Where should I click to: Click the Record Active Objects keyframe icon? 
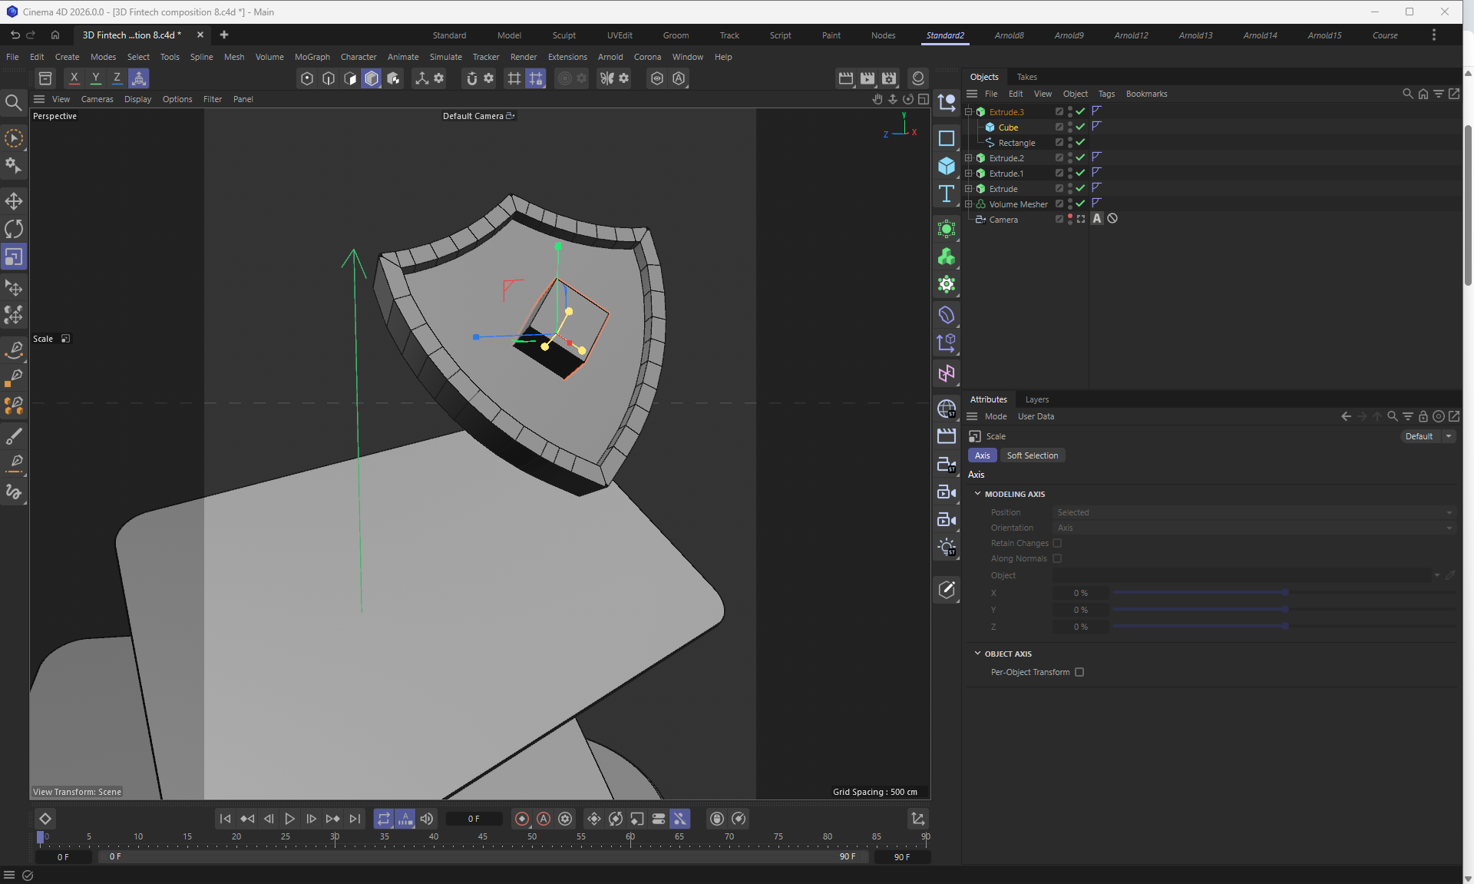tap(522, 819)
